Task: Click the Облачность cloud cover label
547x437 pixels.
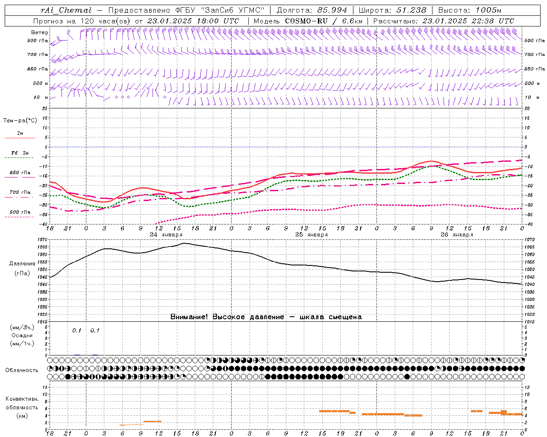Action: point(22,370)
